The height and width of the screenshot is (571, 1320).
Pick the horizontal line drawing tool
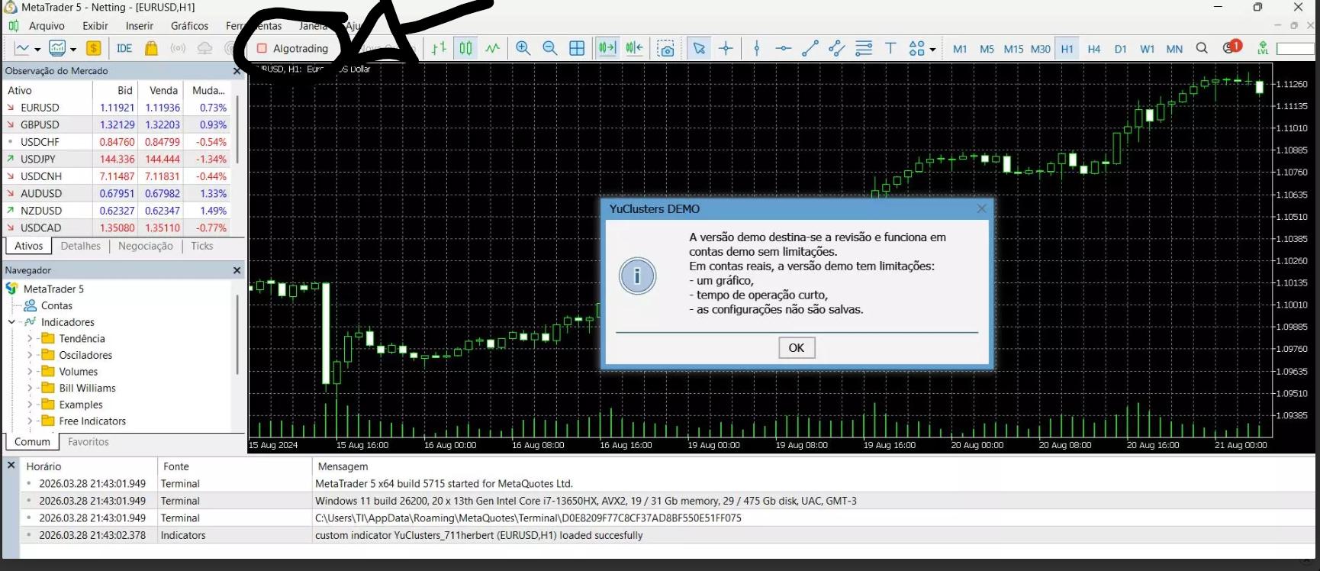tap(784, 48)
